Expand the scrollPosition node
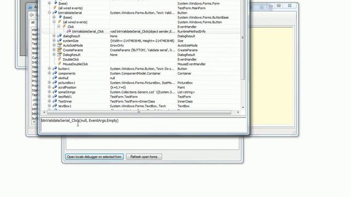351x197 pixels. click(49, 88)
